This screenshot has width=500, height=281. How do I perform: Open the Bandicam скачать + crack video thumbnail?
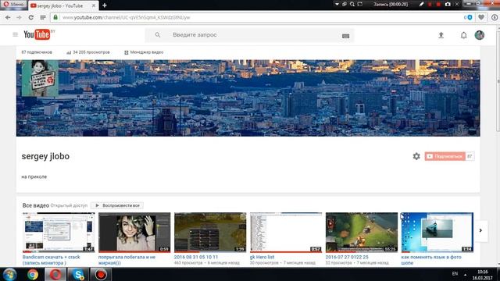(59, 233)
